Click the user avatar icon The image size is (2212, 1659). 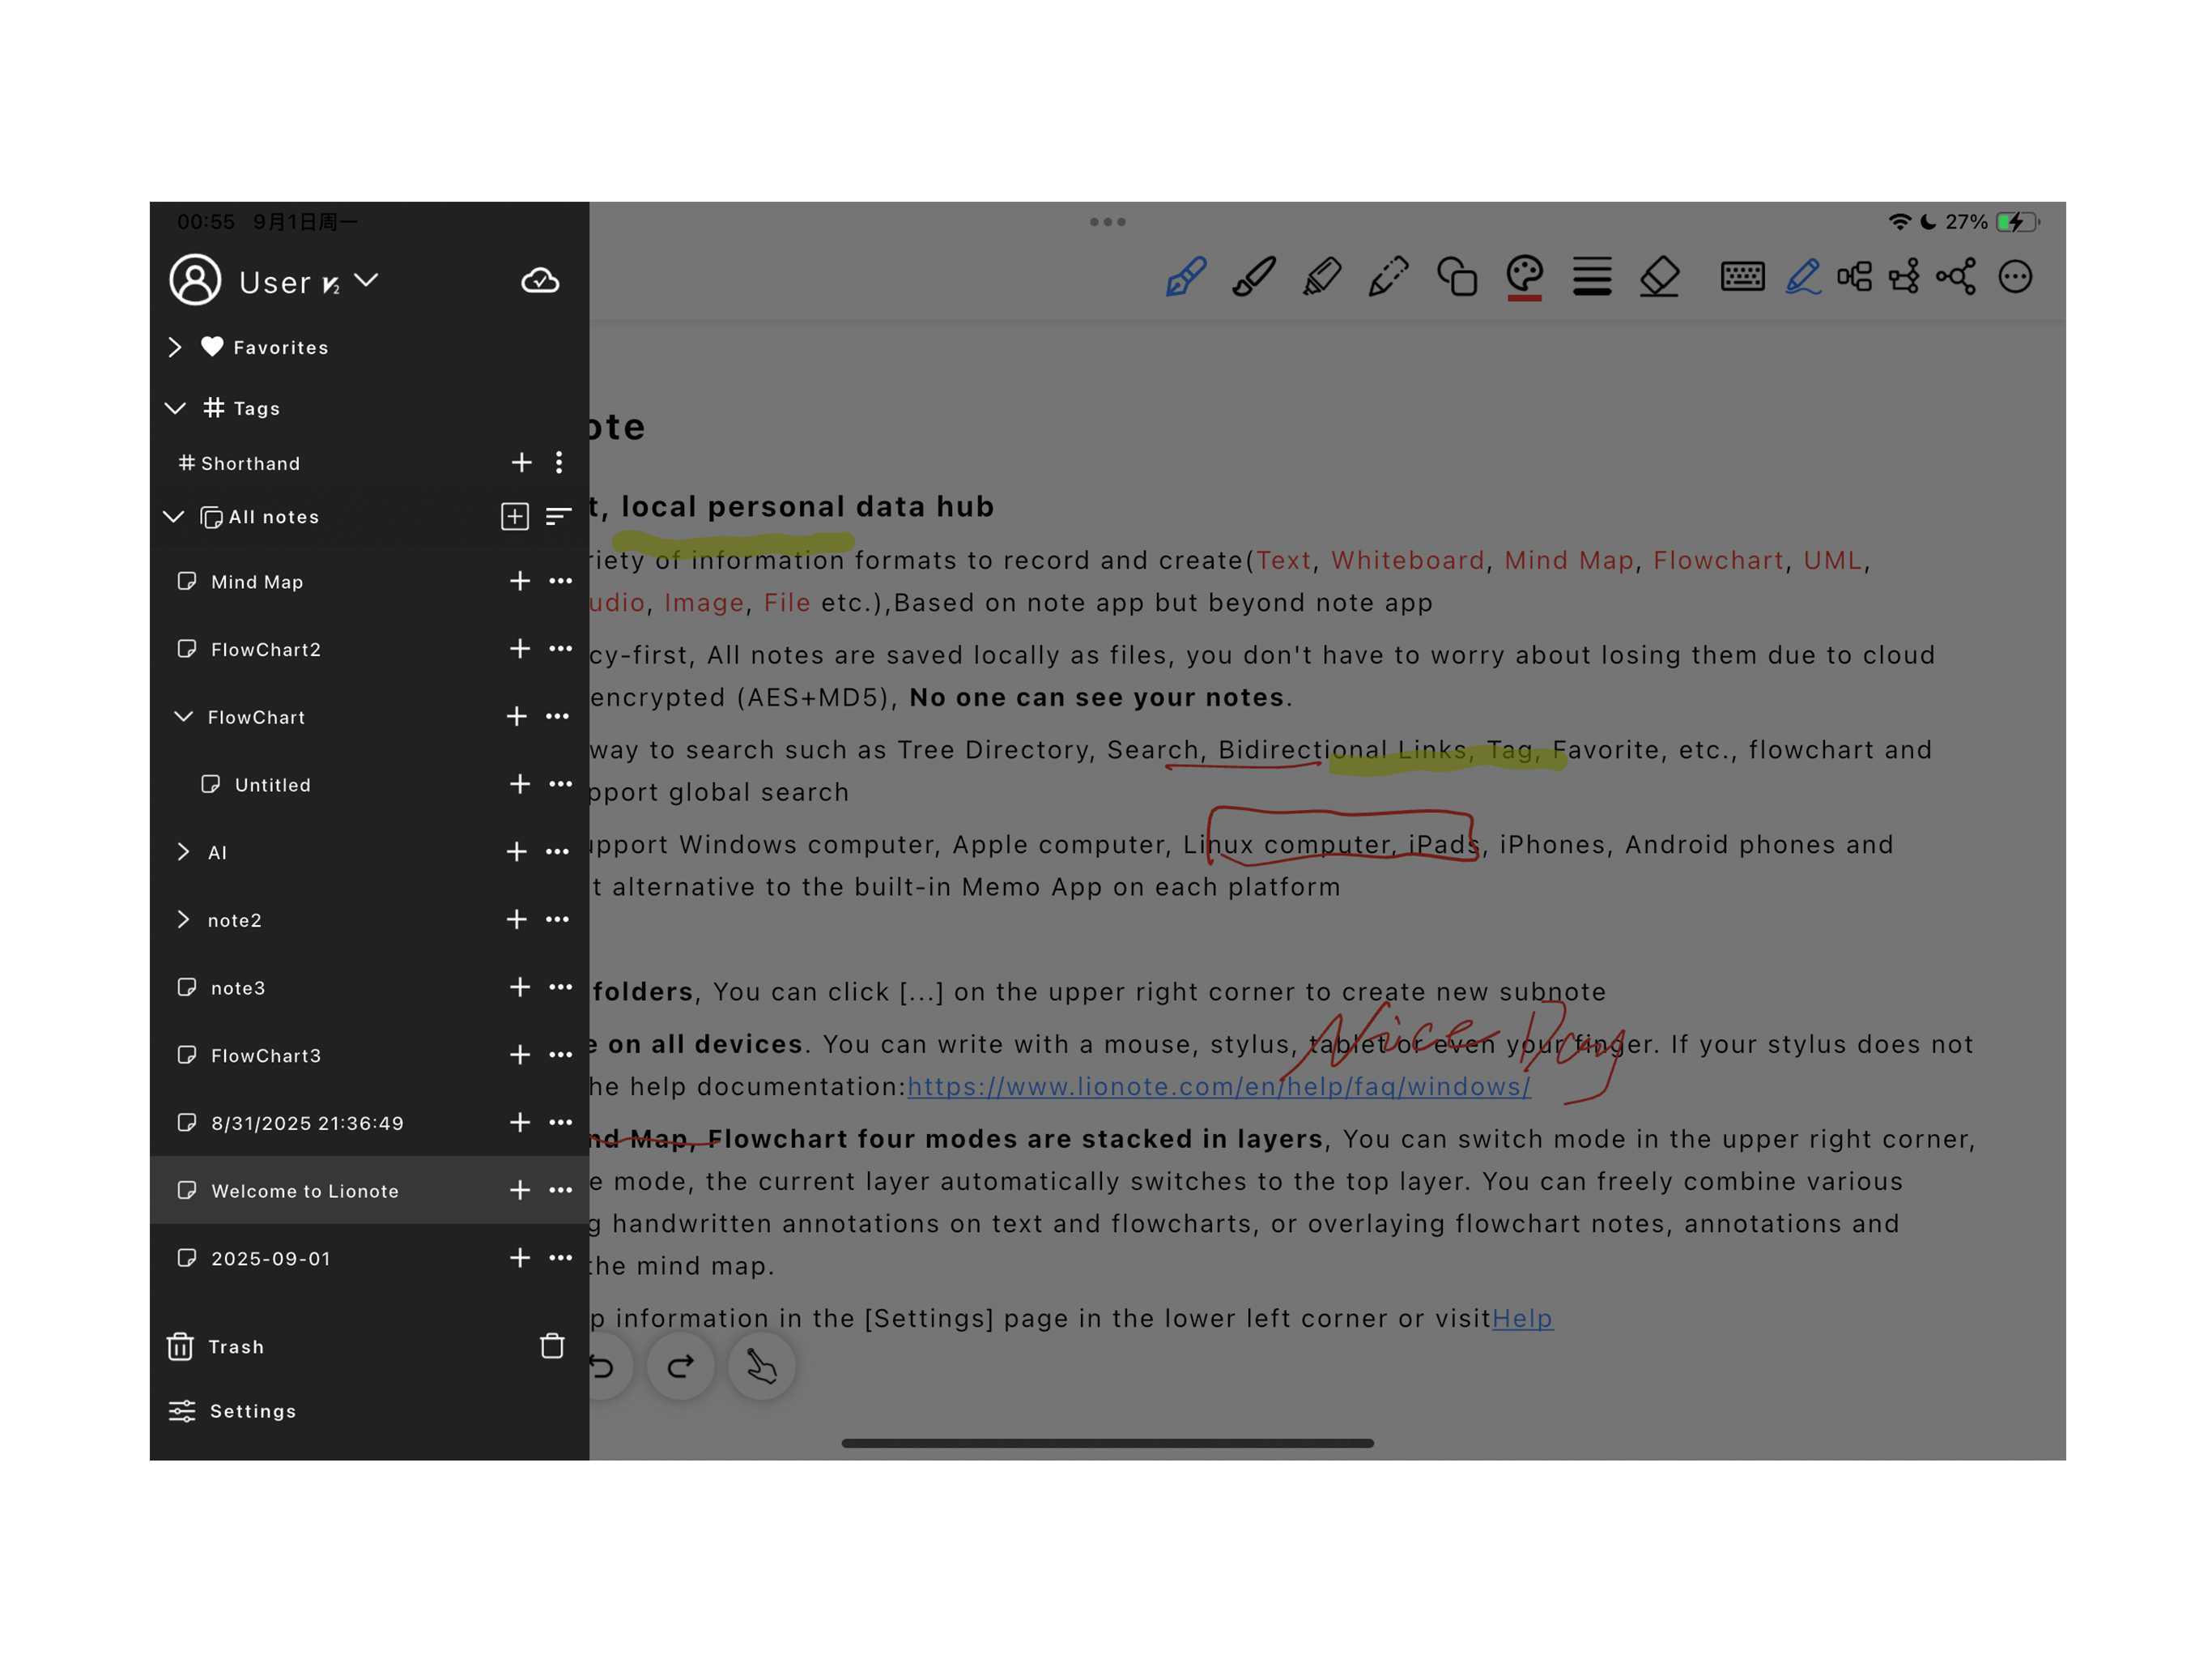pyautogui.click(x=195, y=279)
